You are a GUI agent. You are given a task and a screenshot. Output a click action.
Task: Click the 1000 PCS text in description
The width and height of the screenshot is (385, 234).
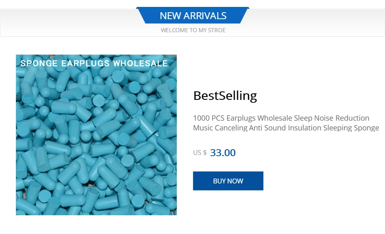209,118
